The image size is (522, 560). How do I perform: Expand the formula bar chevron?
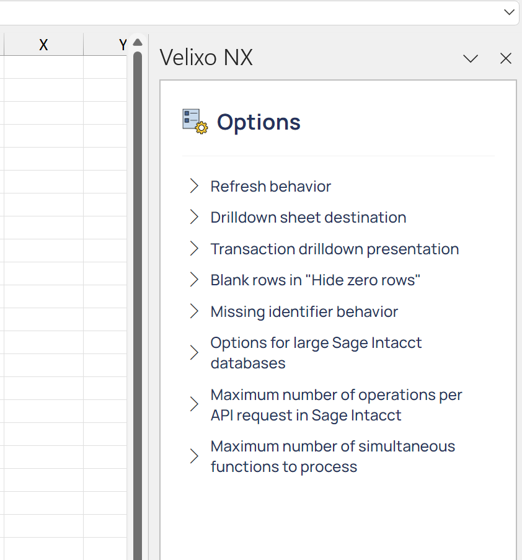[509, 12]
